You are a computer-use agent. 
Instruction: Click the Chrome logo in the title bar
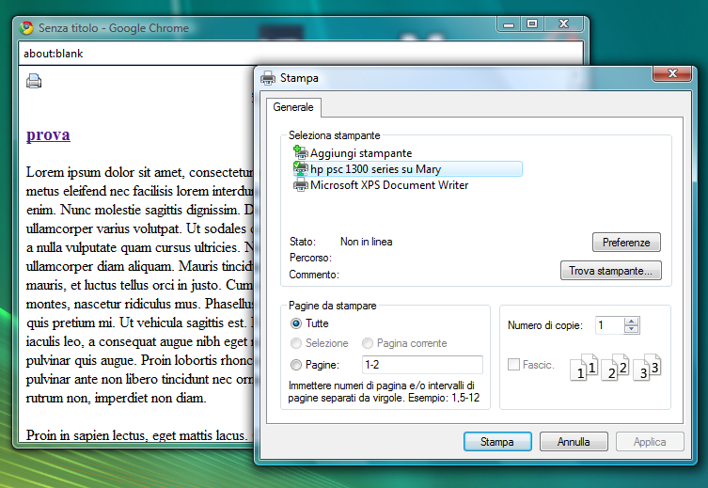coord(26,28)
